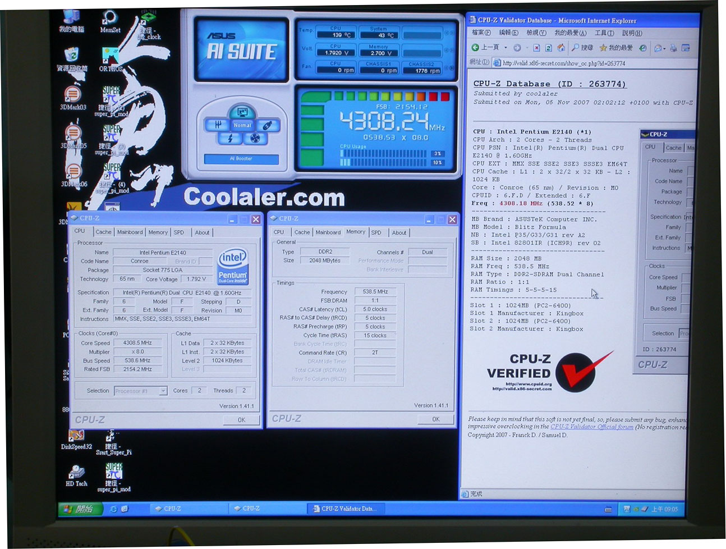Click the IE Refresh icon

pyautogui.click(x=549, y=48)
